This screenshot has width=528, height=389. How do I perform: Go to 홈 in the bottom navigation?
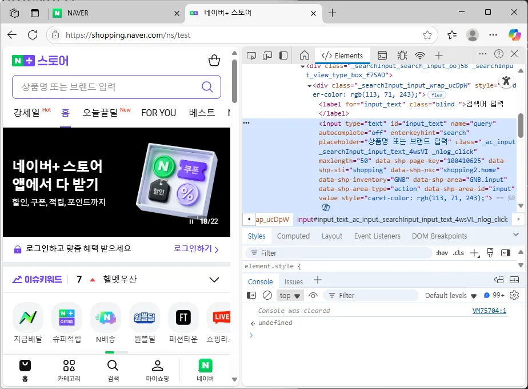click(25, 371)
